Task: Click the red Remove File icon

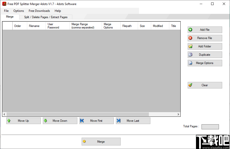Action: point(190,38)
